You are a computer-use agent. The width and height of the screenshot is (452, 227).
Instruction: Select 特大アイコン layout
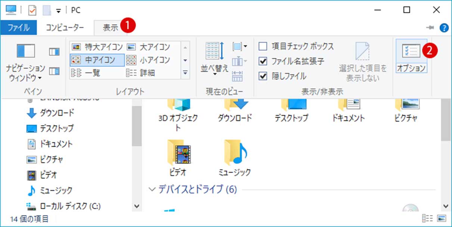97,47
